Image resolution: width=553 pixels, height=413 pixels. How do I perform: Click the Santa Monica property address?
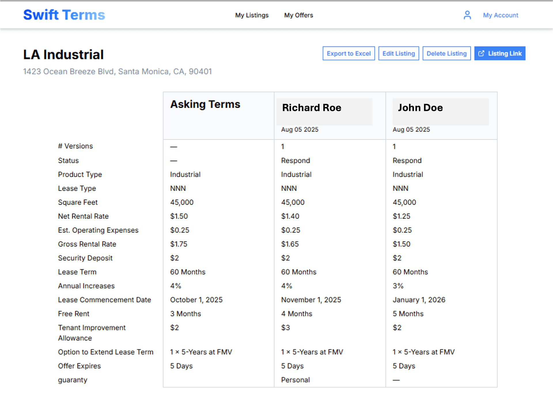118,71
